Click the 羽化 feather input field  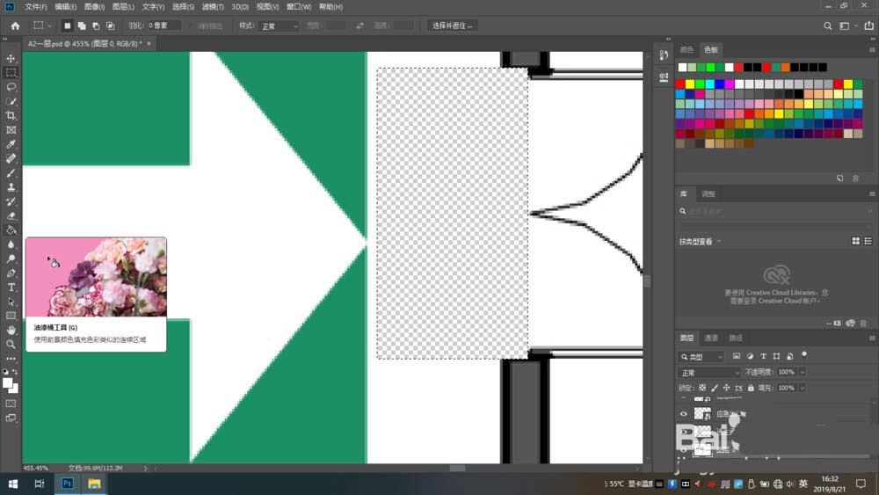point(163,26)
